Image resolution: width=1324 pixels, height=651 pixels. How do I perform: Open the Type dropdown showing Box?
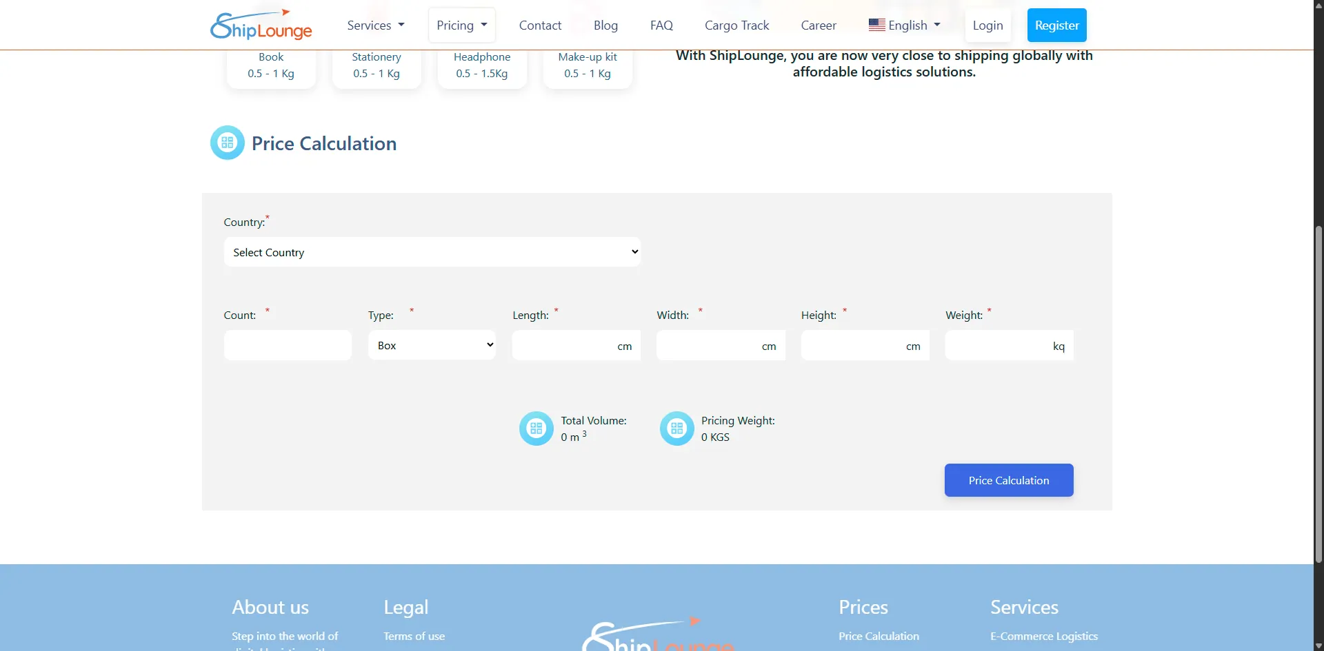click(432, 345)
